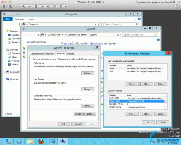Open Help in Computer window
181x145 pixels.
pyautogui.click(x=139, y=19)
